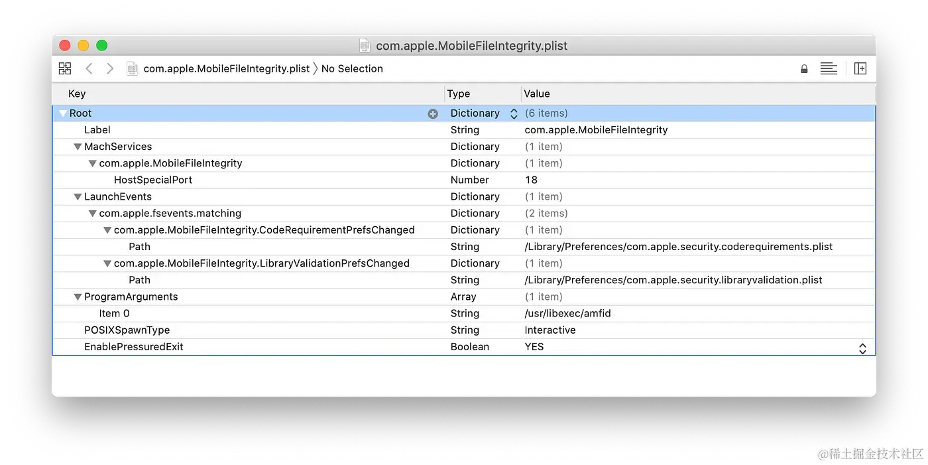
Task: Click the Key column header
Action: coord(77,94)
